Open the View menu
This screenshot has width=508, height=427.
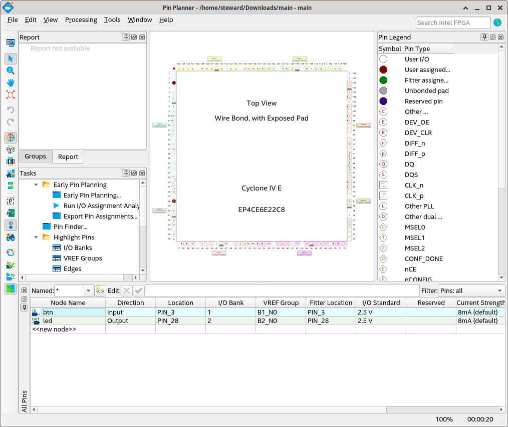tap(51, 19)
